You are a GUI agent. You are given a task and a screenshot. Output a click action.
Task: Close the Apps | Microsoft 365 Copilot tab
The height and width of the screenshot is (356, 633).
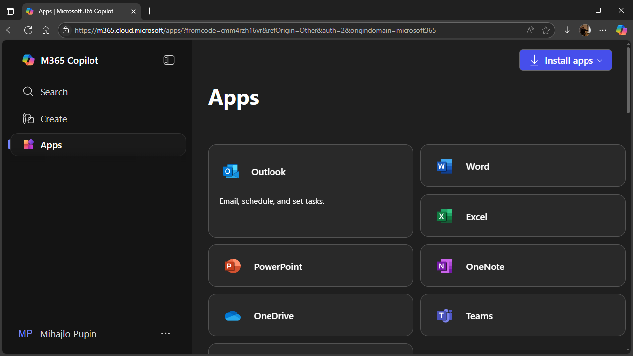point(133,11)
